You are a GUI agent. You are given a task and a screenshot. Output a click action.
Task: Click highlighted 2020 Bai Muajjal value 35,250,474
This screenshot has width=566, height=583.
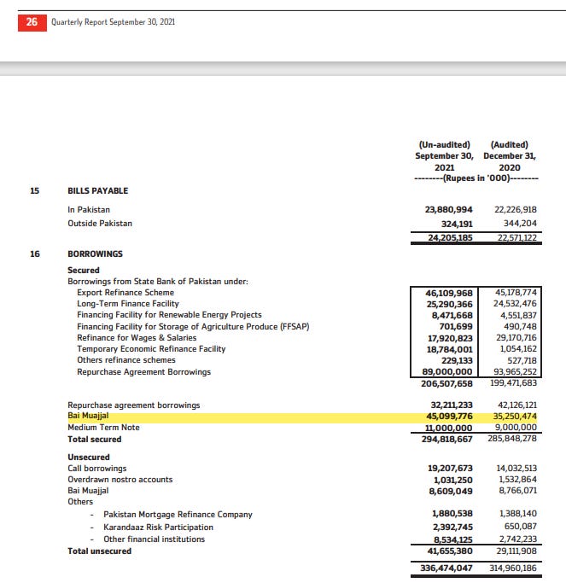tap(515, 417)
